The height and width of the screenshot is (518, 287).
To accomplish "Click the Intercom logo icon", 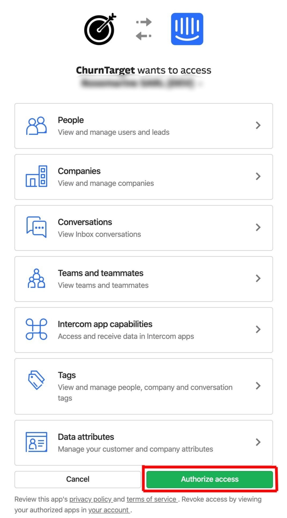I will point(187,29).
